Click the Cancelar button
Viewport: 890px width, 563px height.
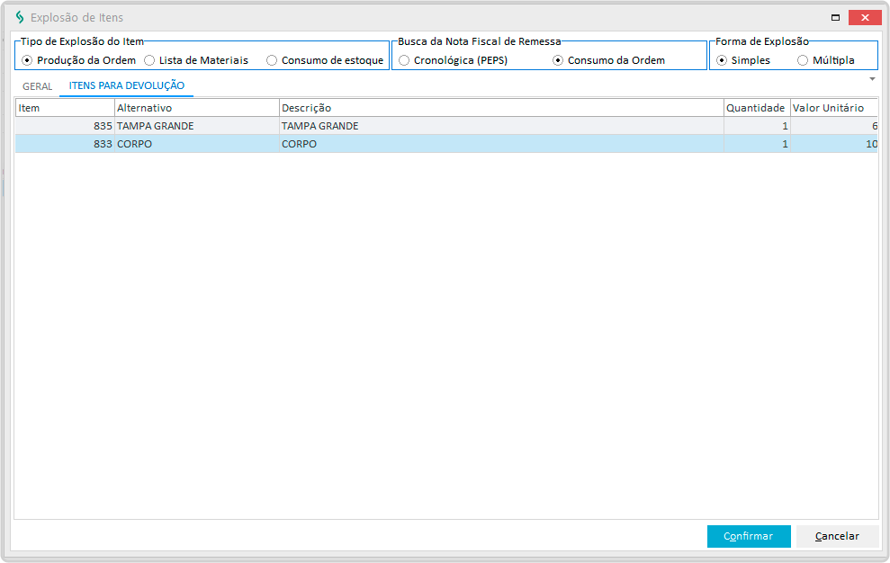point(837,536)
